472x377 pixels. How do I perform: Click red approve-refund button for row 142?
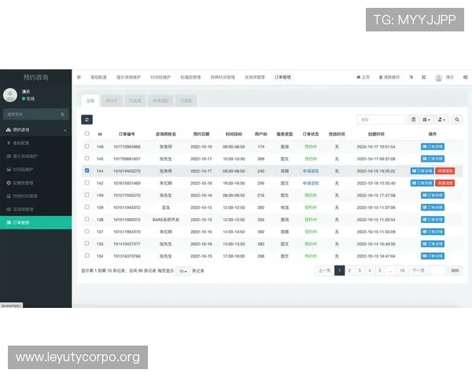pos(445,183)
